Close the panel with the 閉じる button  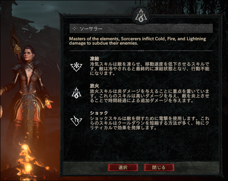[x=159, y=167]
